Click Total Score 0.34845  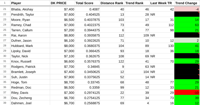coord(87,66)
